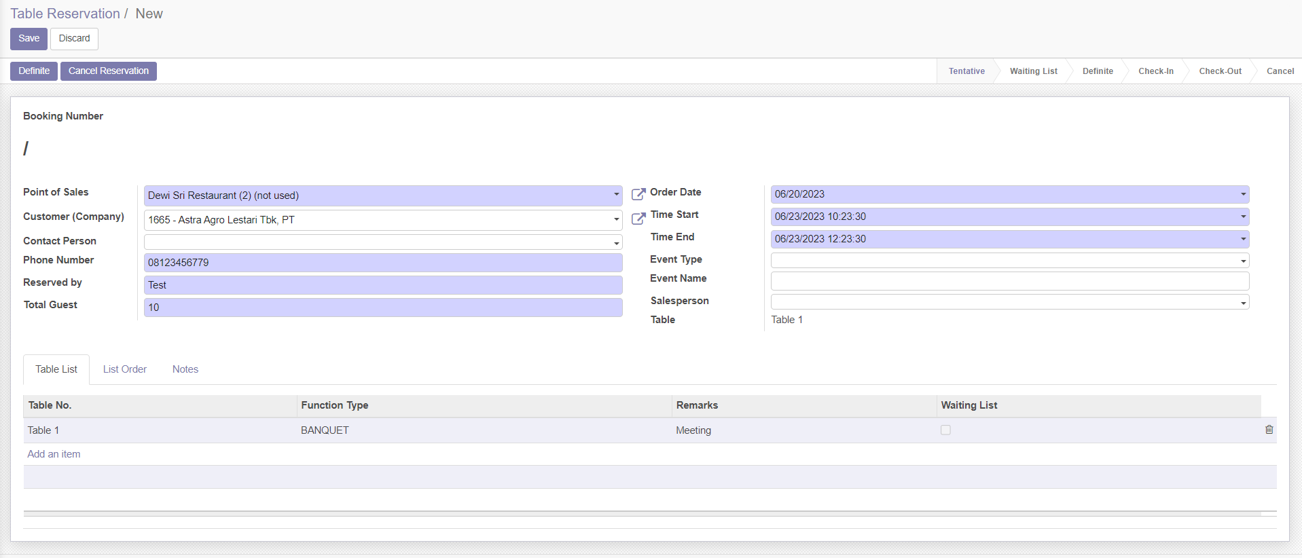Image resolution: width=1302 pixels, height=558 pixels.
Task: Switch to the Table List tab
Action: click(56, 369)
